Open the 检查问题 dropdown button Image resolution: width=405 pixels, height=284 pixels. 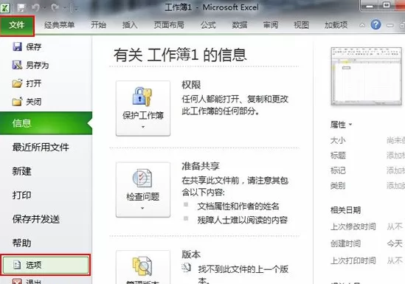pyautogui.click(x=143, y=190)
